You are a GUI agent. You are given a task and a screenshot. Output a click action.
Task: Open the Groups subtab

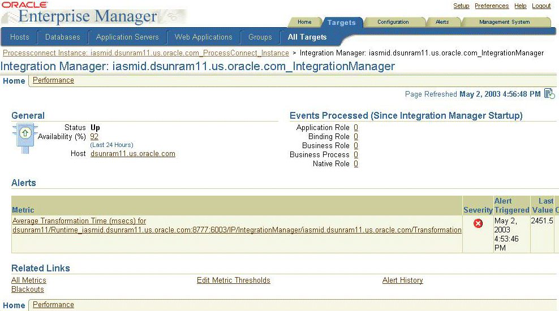tap(260, 37)
